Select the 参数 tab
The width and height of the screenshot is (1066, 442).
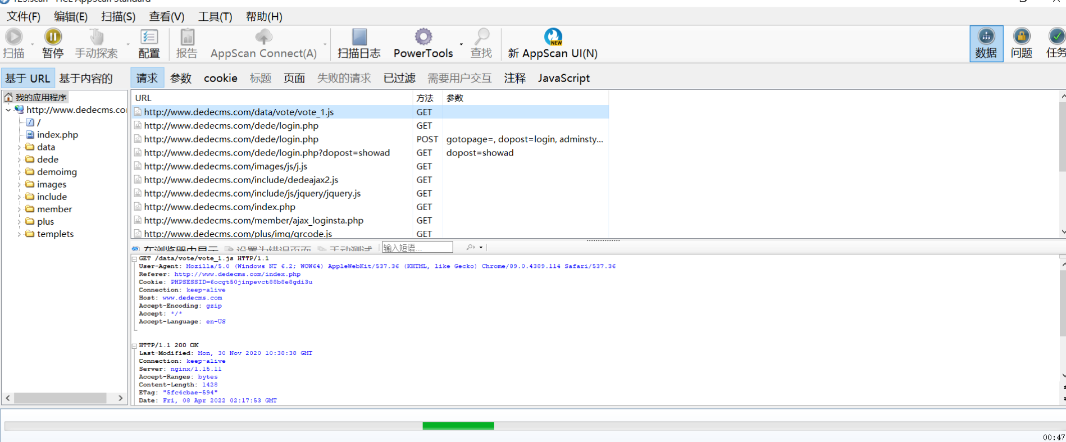coord(181,78)
